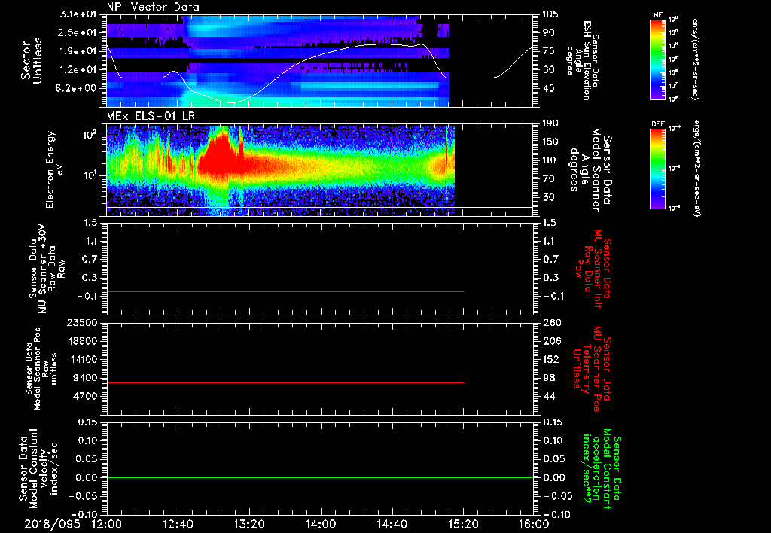Select the ergs/(cm**2-sr-sec-eV) units label

[696, 168]
